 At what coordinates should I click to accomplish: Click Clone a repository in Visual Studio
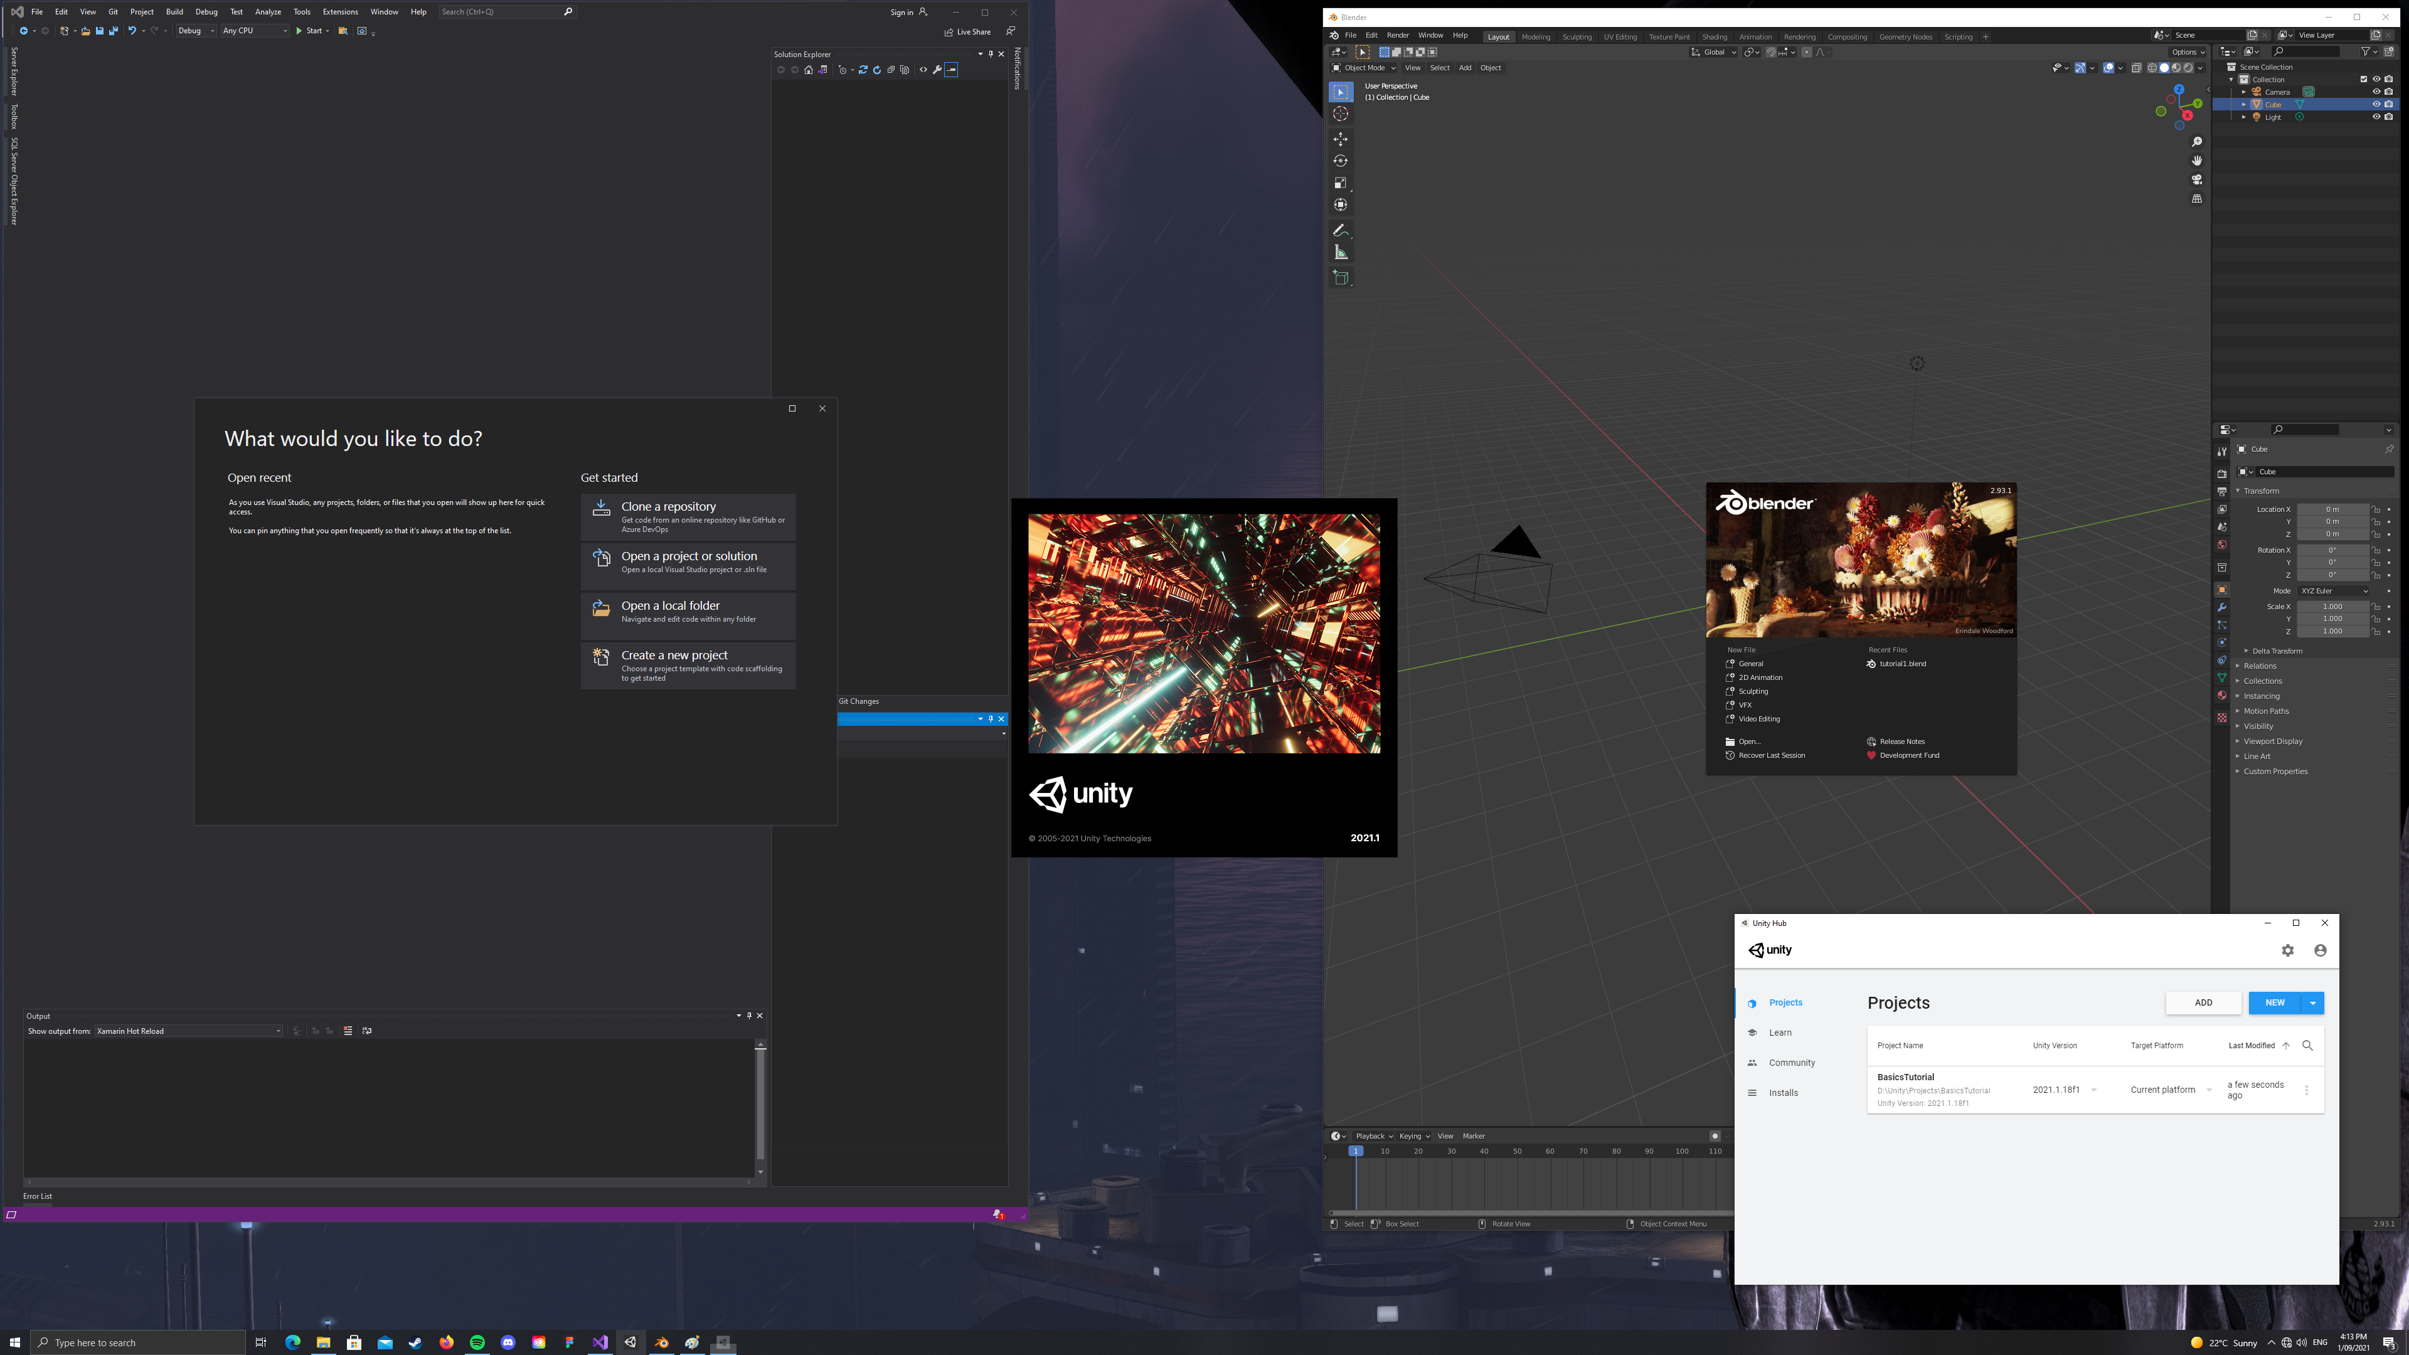(x=688, y=518)
